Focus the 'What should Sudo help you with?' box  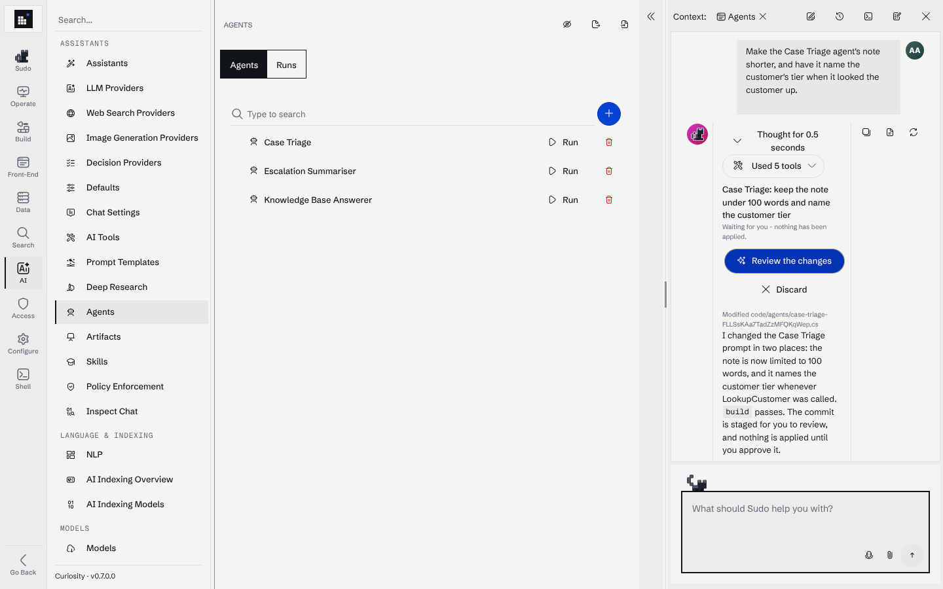tap(805, 532)
